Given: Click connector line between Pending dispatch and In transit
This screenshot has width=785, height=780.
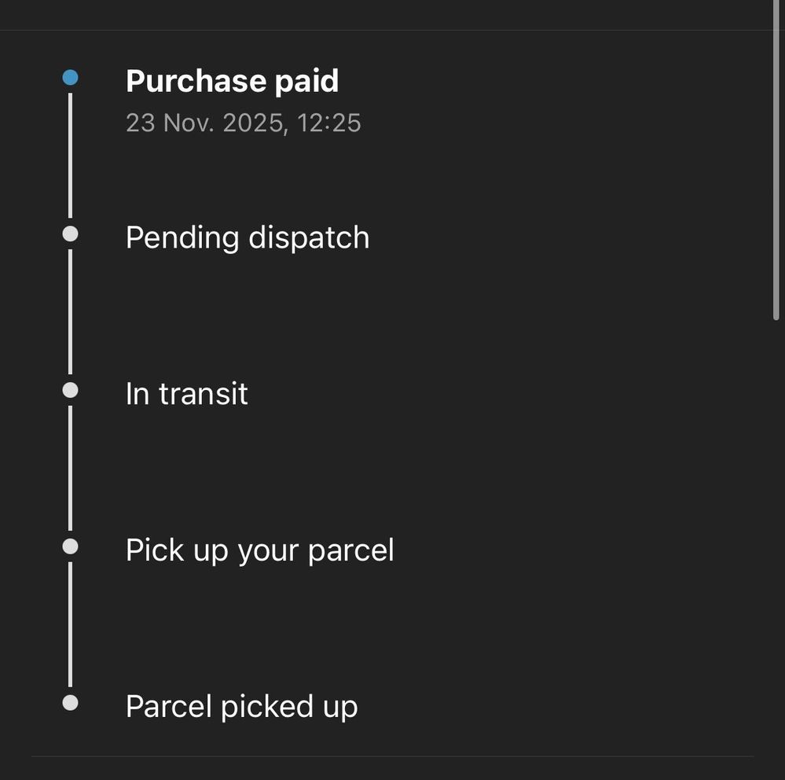Looking at the screenshot, I should click(x=70, y=312).
